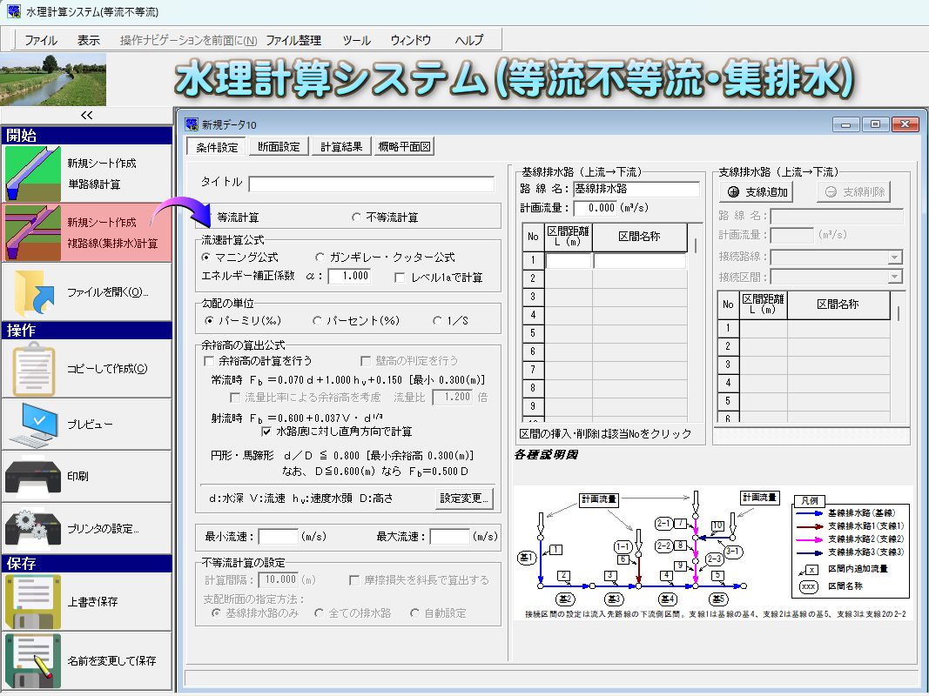Click the plus icon on 支線追加

pos(733,191)
